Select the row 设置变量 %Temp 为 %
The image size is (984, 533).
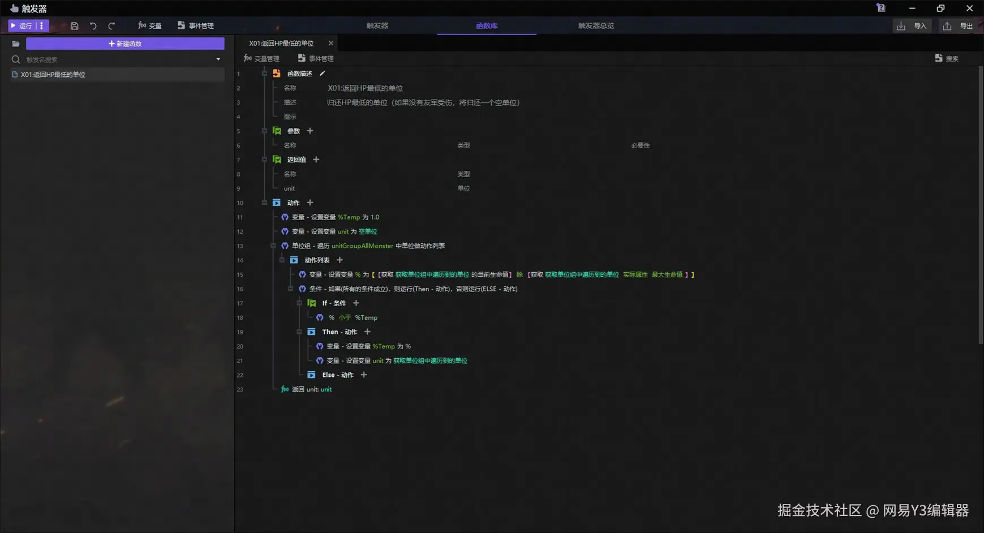click(x=369, y=346)
